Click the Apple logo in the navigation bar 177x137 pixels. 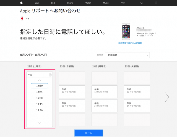click(21, 3)
